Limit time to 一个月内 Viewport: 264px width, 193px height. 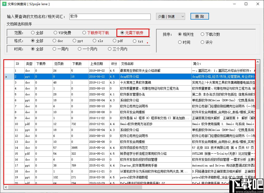tap(87, 49)
